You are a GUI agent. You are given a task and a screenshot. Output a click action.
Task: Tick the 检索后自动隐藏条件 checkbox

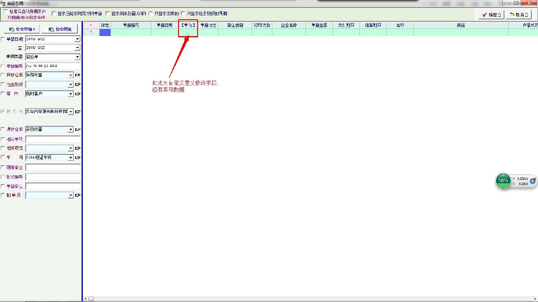6,12
